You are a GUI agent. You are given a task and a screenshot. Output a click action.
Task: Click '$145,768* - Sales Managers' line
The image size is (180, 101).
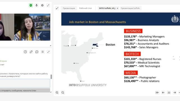tap(141, 47)
